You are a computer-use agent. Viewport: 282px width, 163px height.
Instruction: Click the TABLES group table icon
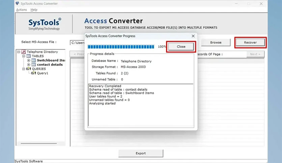click(28, 56)
